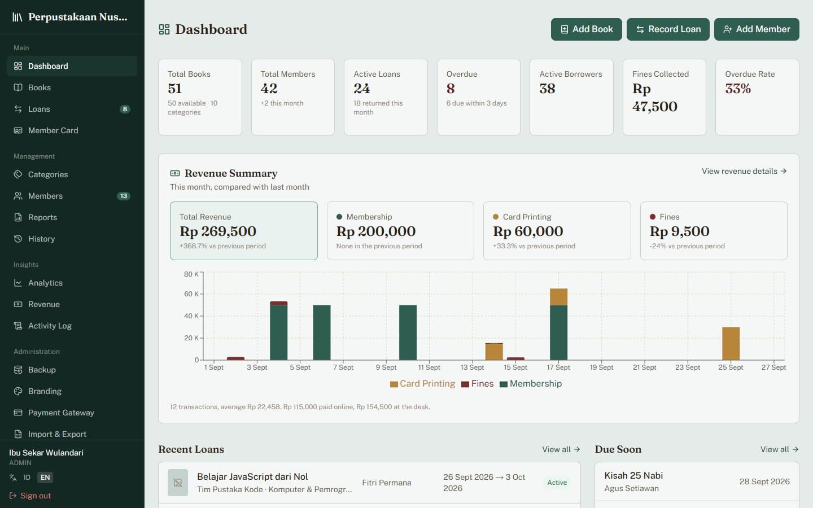Click the Payment Gateway card icon
The image size is (813, 508).
(x=18, y=413)
